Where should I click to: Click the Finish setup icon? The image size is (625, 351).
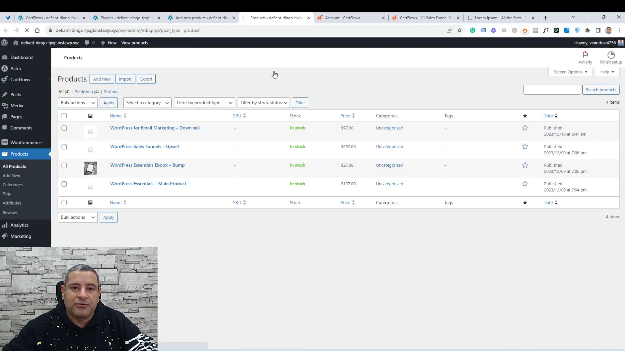[x=611, y=55]
